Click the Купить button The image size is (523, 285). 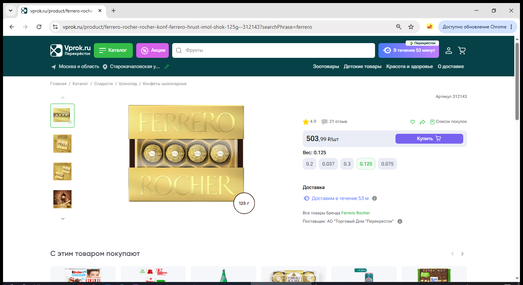429,139
